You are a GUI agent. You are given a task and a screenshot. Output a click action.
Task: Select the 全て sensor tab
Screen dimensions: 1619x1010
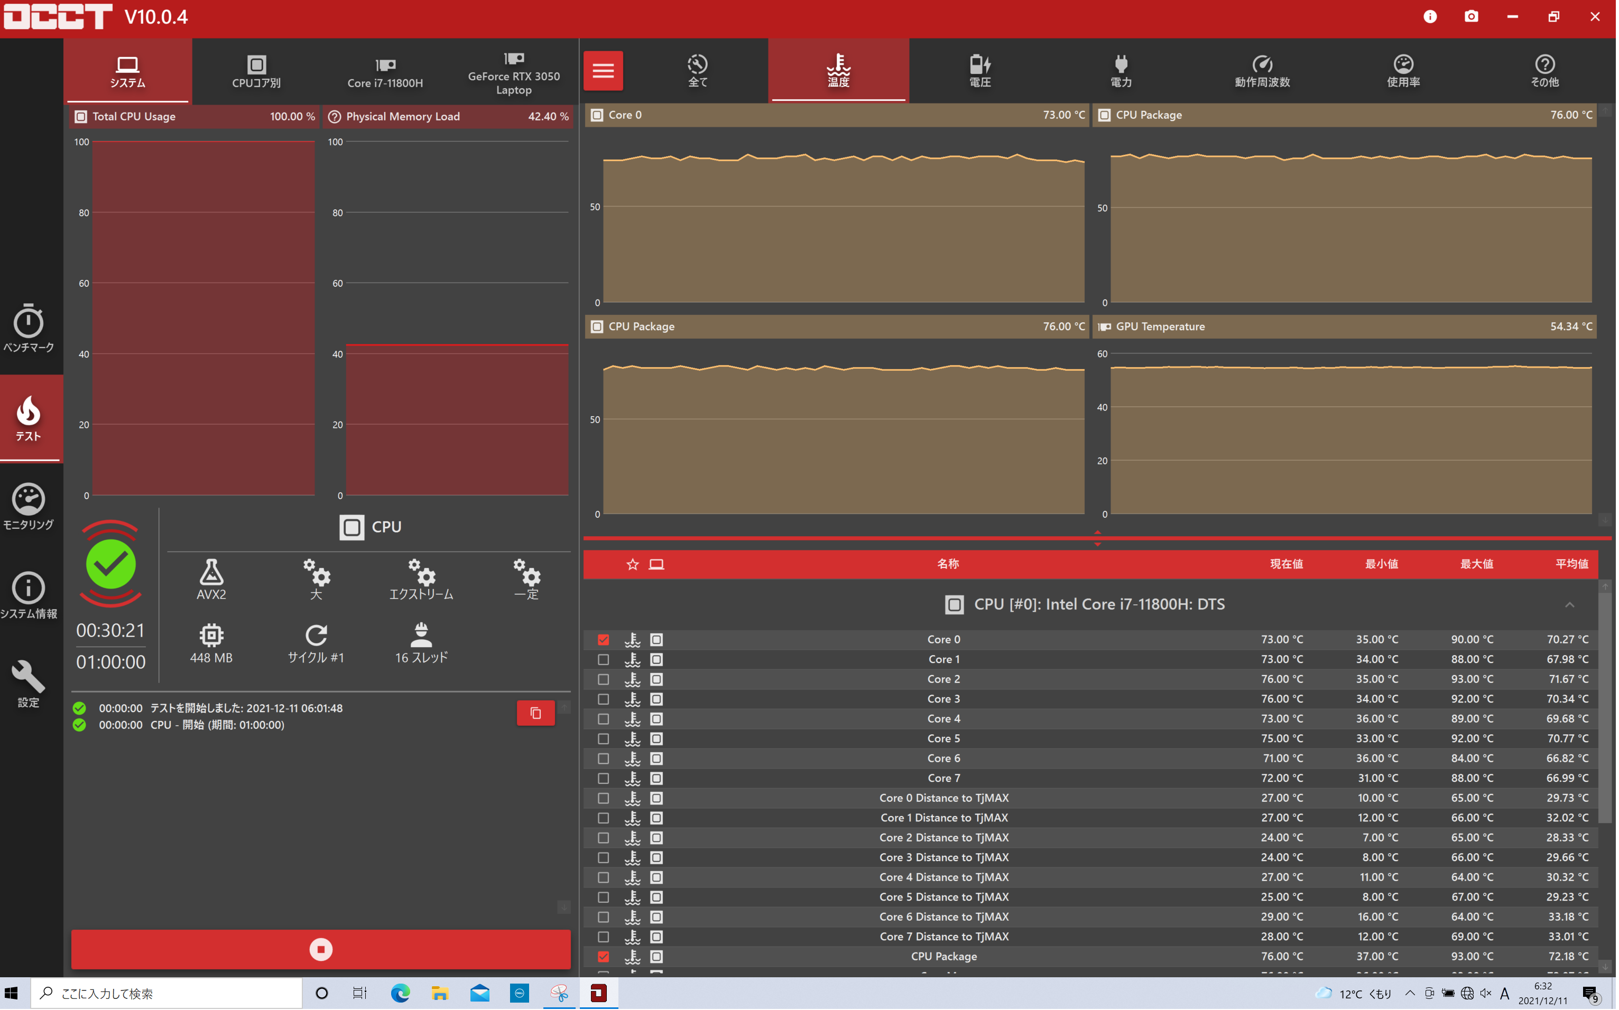(698, 71)
